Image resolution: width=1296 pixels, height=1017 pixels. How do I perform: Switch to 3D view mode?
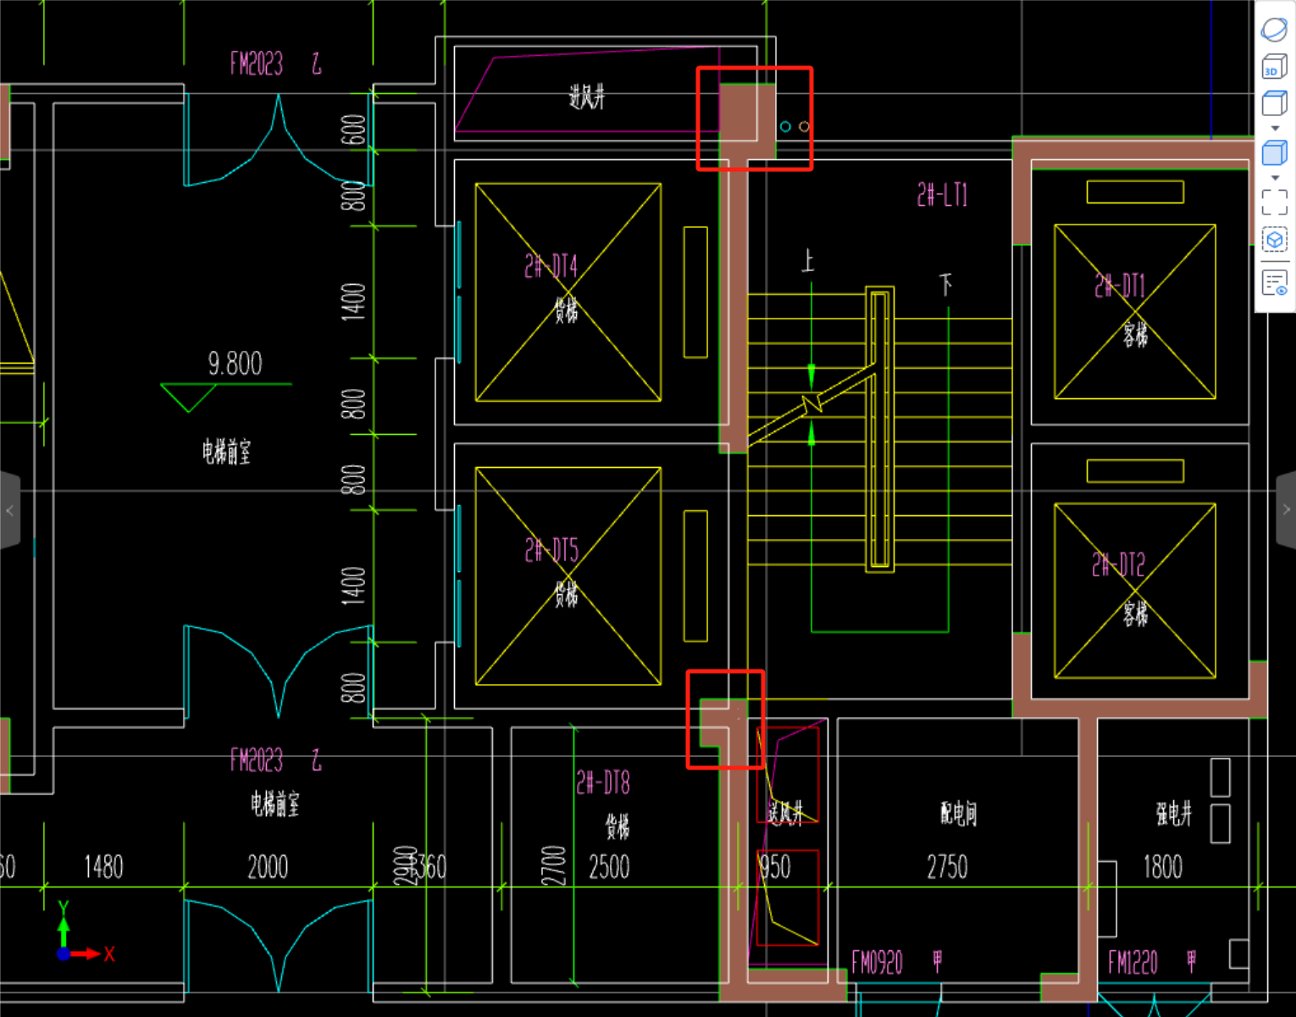pyautogui.click(x=1274, y=67)
